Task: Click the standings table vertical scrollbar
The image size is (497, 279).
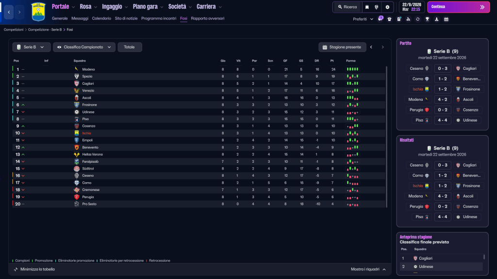Action: click(386, 137)
